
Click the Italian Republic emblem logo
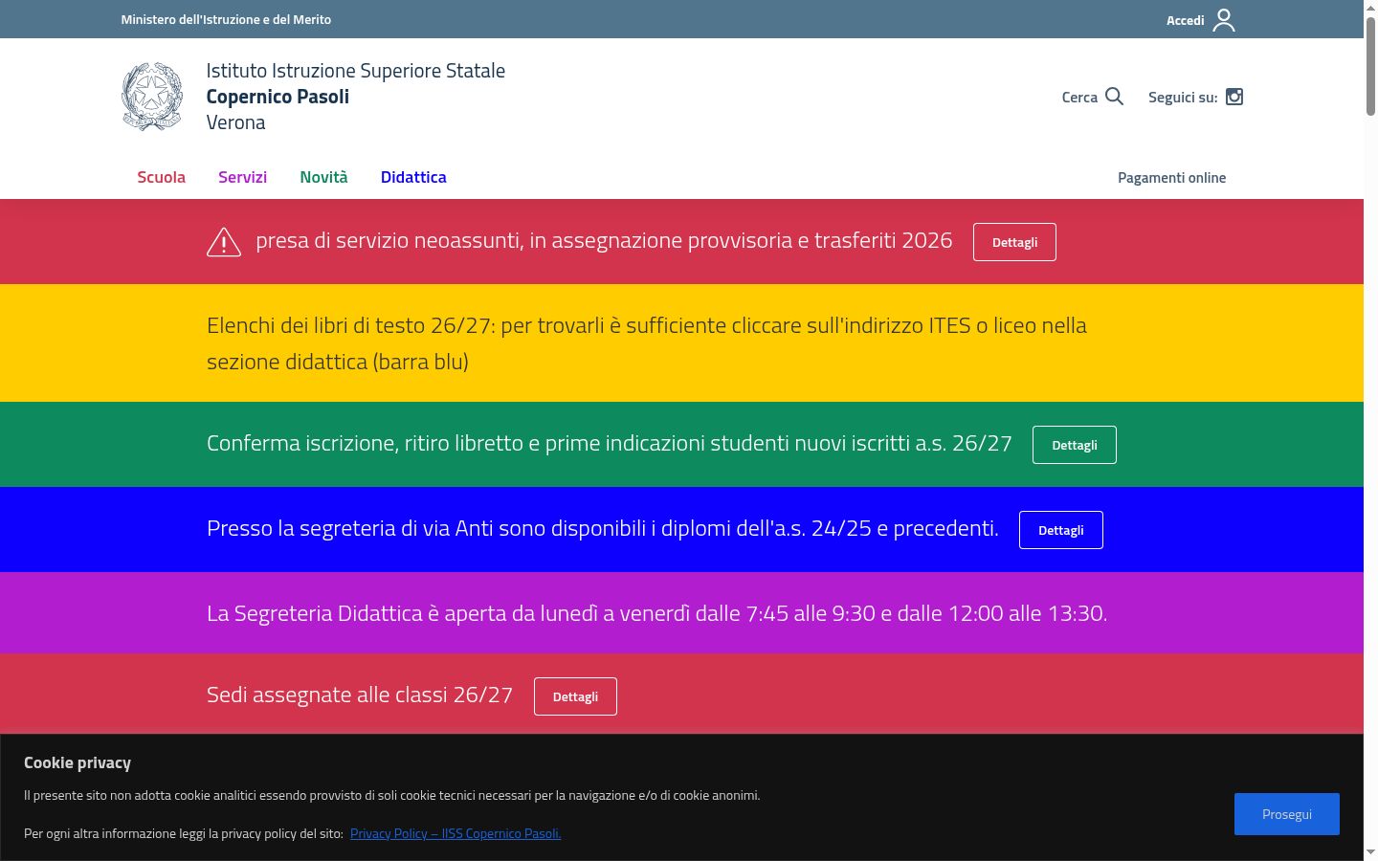(152, 97)
